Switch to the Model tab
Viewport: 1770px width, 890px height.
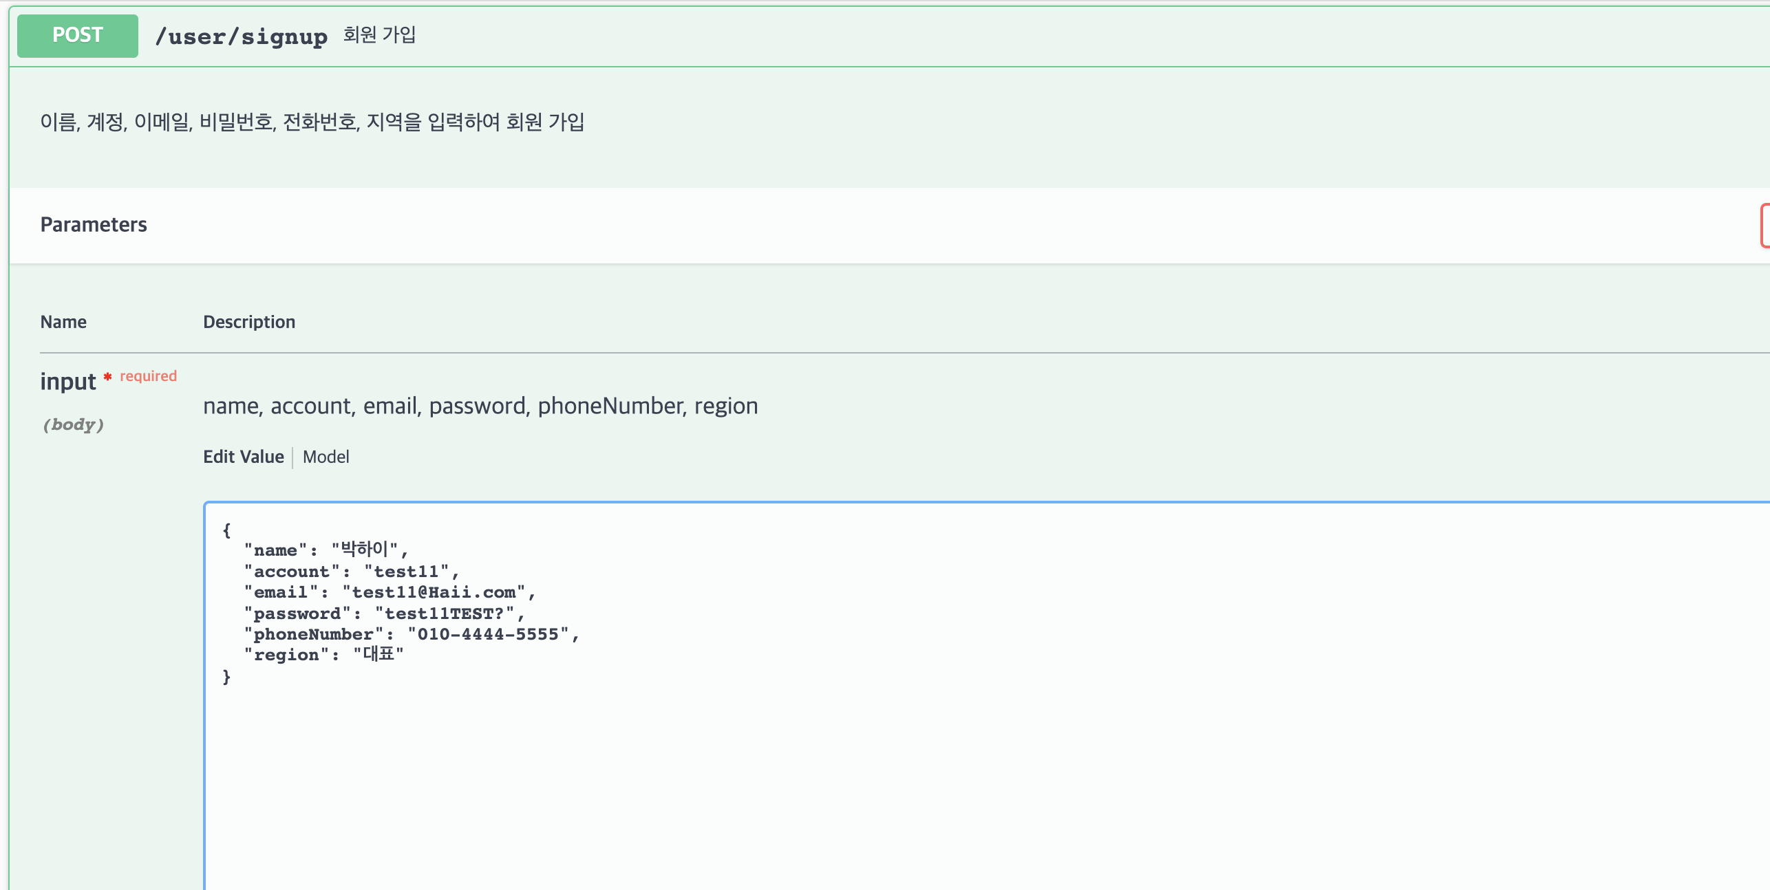326,457
